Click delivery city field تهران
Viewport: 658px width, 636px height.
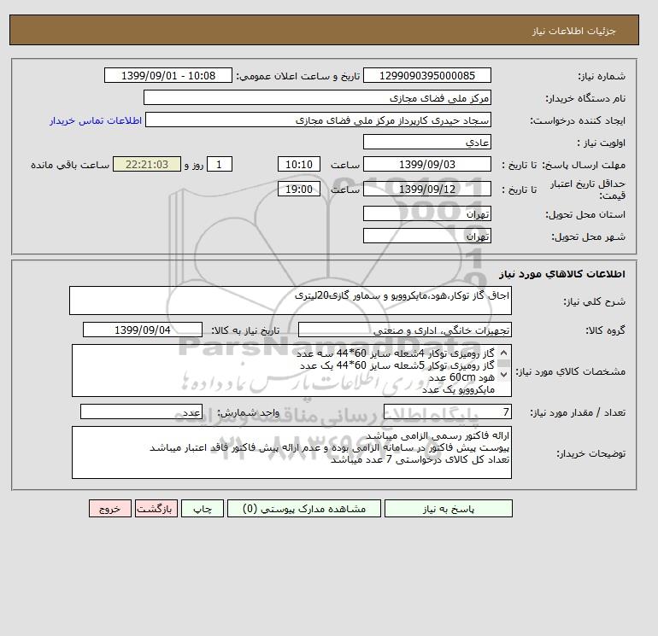click(426, 236)
